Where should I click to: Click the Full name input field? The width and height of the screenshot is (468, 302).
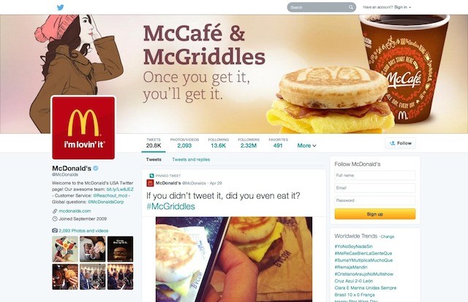tap(375, 175)
